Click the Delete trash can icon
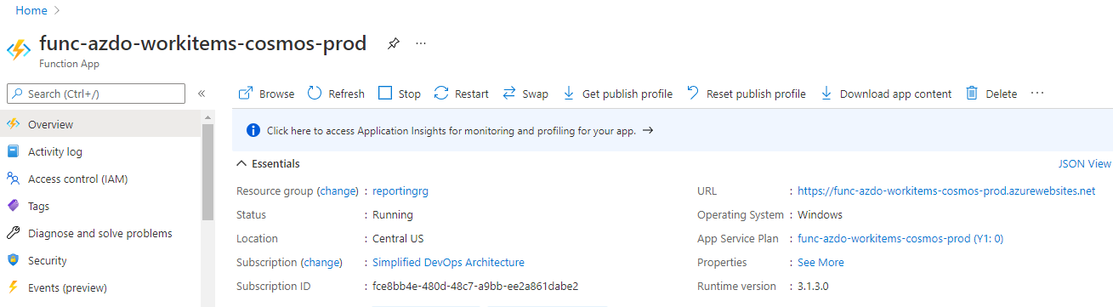This screenshot has height=307, width=1113. (972, 94)
